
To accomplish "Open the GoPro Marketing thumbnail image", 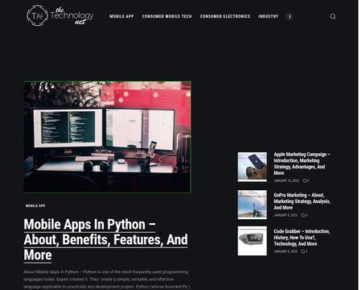I will click(252, 205).
